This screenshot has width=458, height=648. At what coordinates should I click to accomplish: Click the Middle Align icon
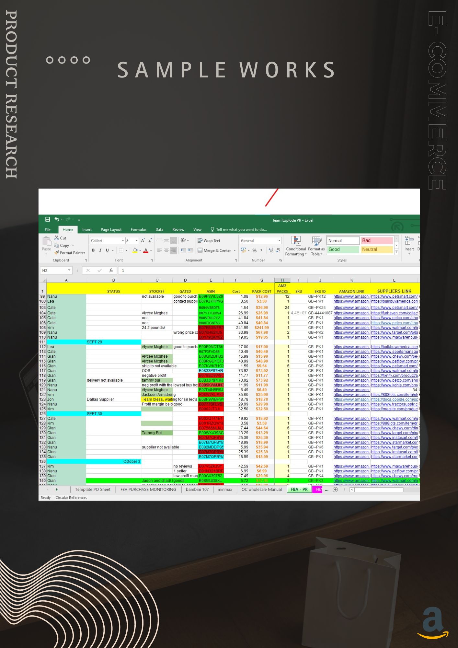[x=166, y=240]
